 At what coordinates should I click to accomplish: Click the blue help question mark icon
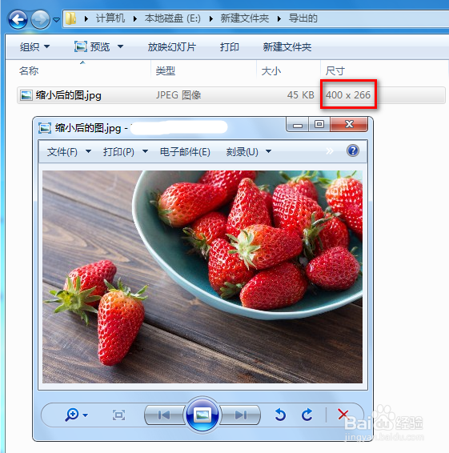pyautogui.click(x=353, y=150)
